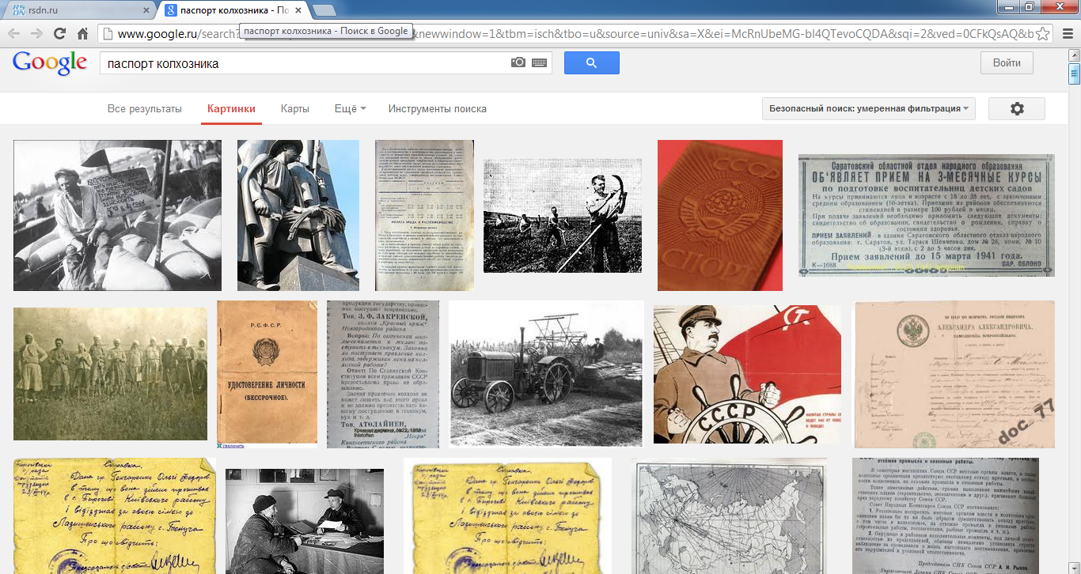The height and width of the screenshot is (574, 1081).
Task: Click the паспорт колхозника search field
Action: point(305,63)
